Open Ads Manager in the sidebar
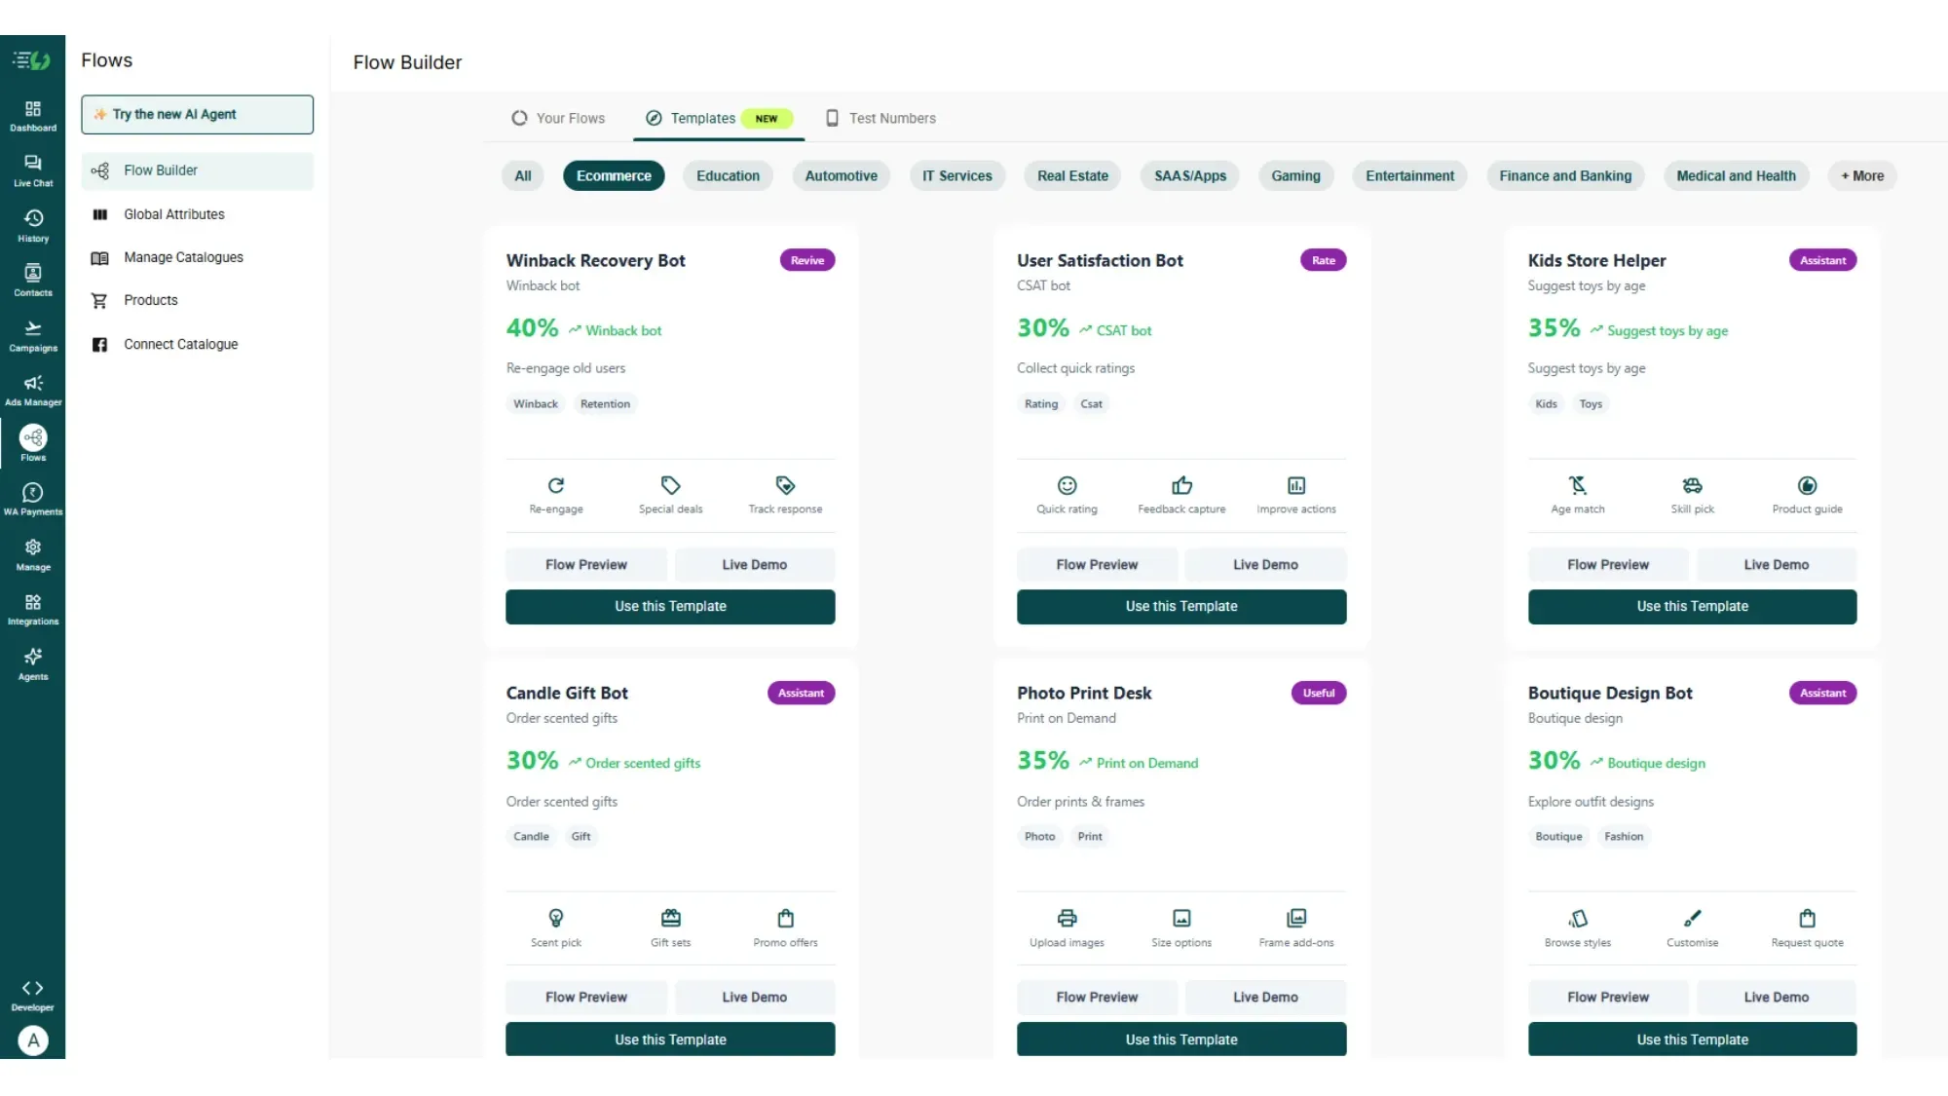 coord(33,391)
